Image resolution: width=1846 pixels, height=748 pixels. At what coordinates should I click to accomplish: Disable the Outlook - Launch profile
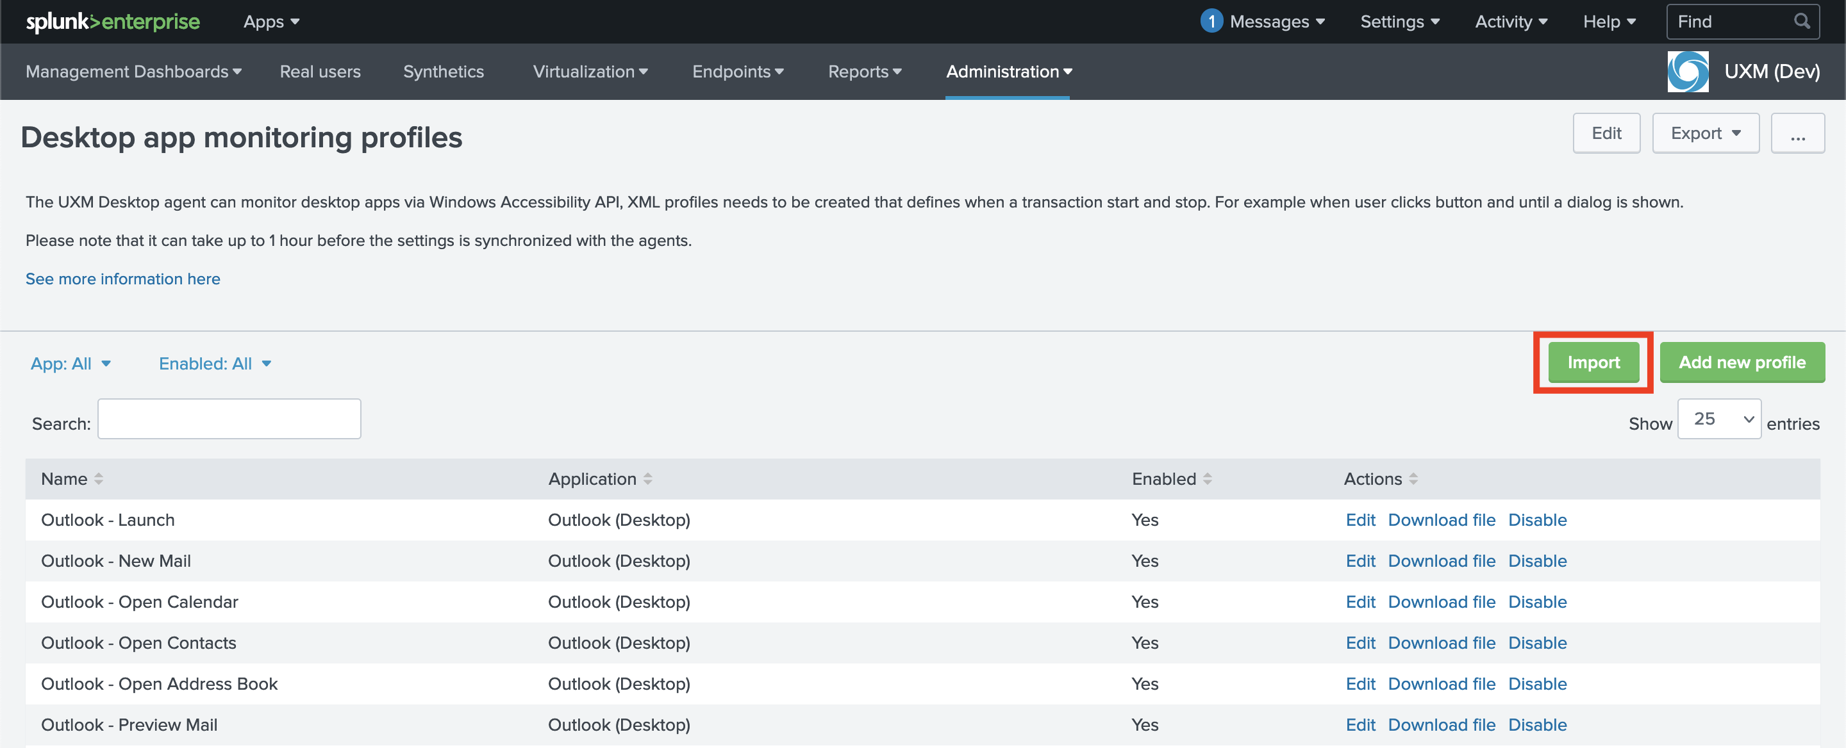[x=1536, y=519]
